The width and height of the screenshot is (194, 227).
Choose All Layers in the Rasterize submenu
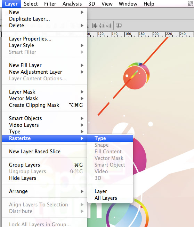(110, 198)
